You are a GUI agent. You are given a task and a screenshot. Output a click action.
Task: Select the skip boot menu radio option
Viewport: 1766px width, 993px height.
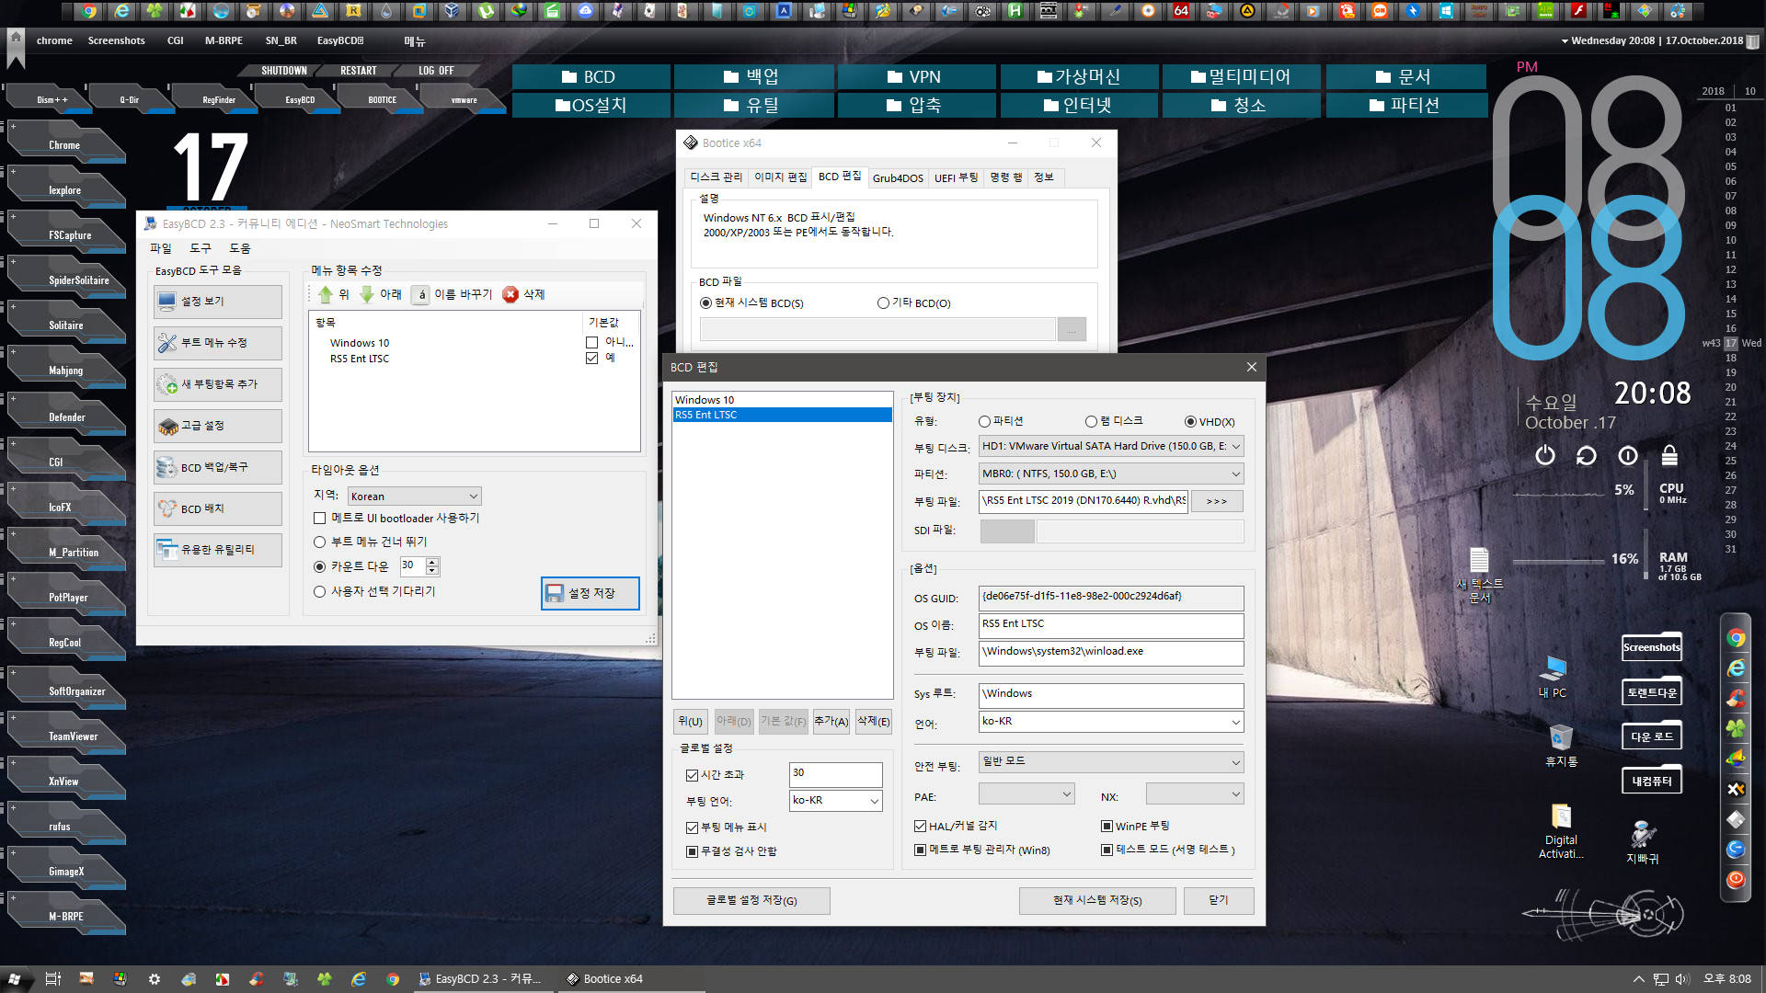coord(319,542)
